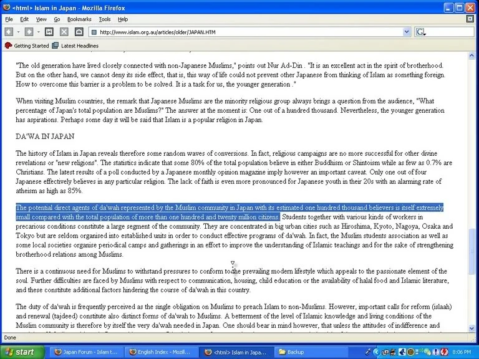The width and height of the screenshot is (479, 359).
Task: Click the scroll down arrow of the page
Action: [x=472, y=328]
